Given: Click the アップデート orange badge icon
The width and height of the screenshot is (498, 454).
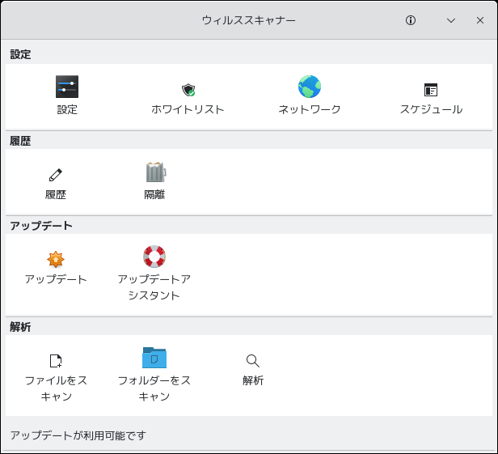Looking at the screenshot, I should click(x=56, y=259).
